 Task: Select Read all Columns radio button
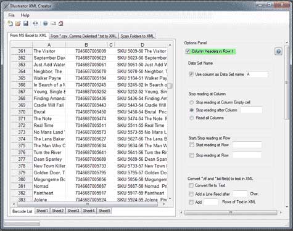tap(191, 118)
